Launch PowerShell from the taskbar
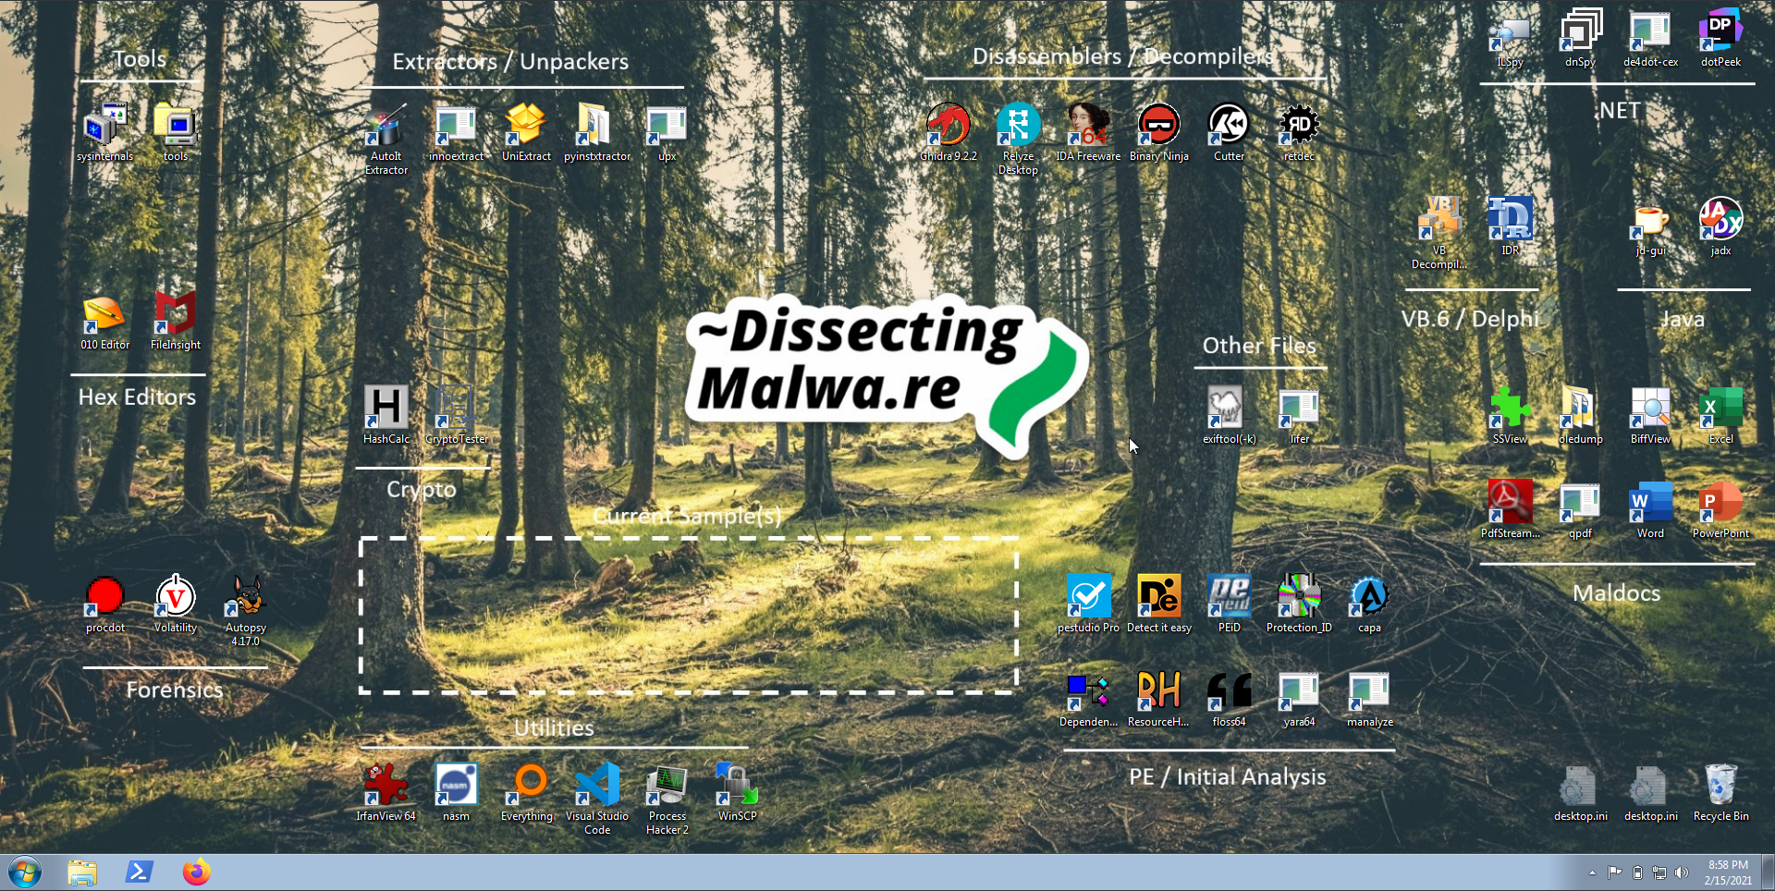 point(140,873)
